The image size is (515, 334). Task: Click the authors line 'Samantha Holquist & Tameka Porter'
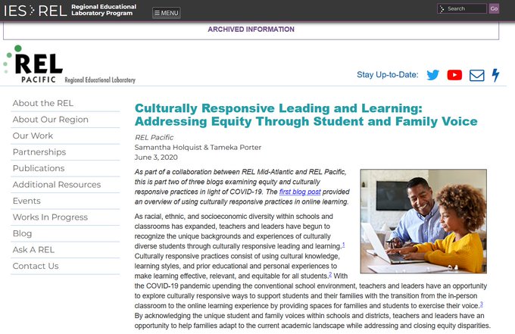tap(198, 148)
